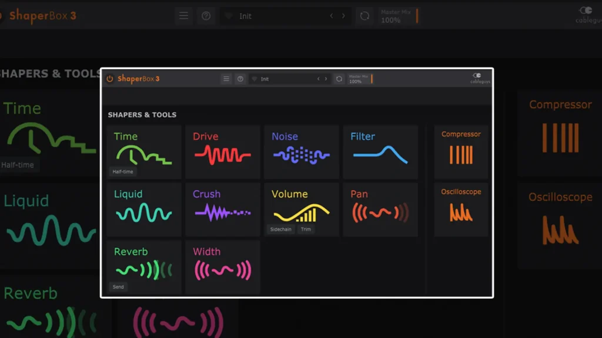Go to previous preset in front window

pos(318,79)
